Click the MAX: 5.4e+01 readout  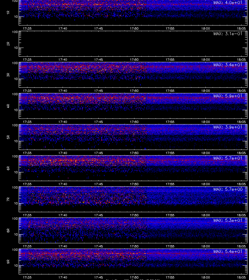click(228, 251)
